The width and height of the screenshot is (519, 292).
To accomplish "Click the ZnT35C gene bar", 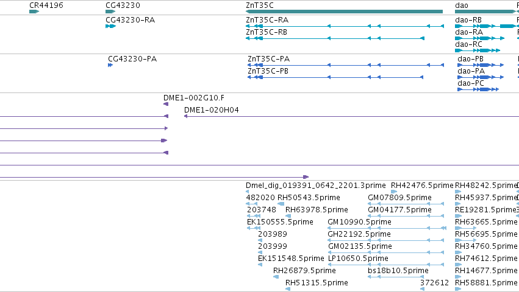I will click(344, 12).
